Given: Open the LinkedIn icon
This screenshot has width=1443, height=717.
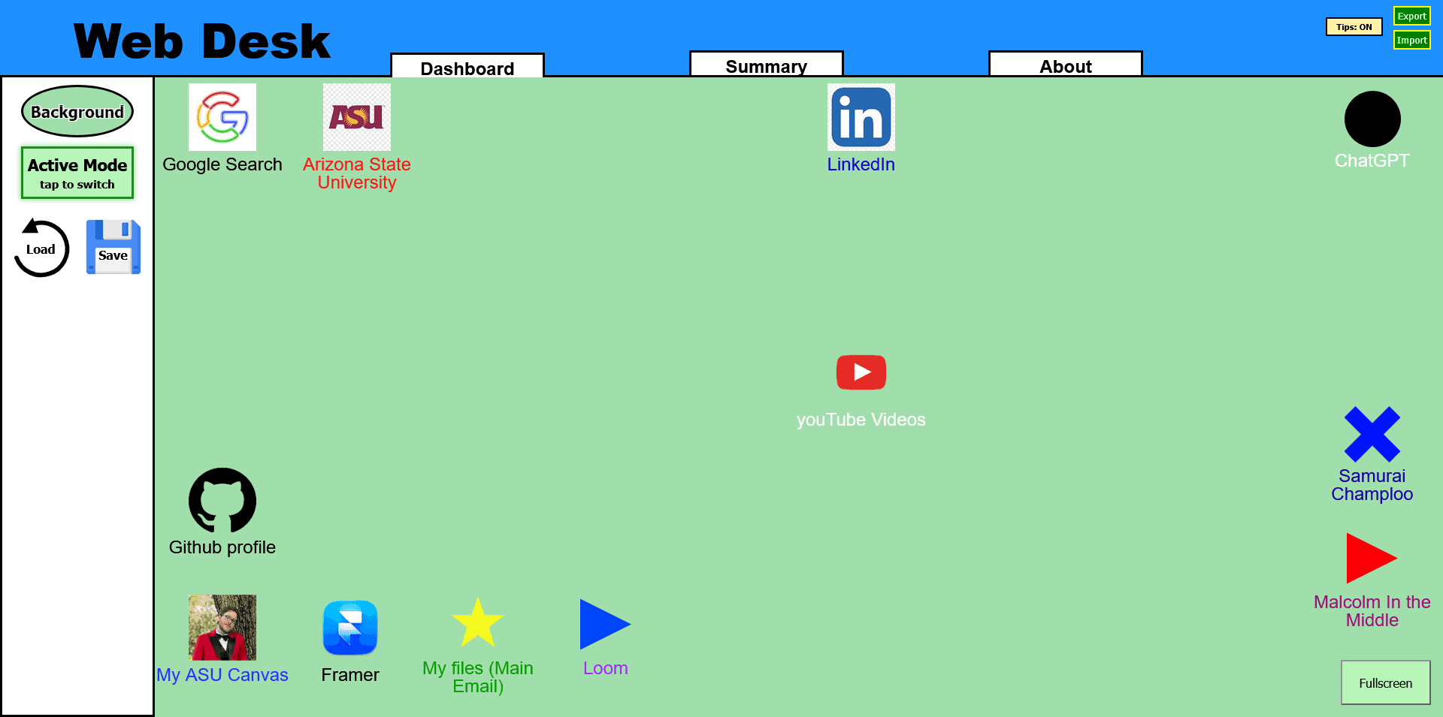Looking at the screenshot, I should point(861,117).
